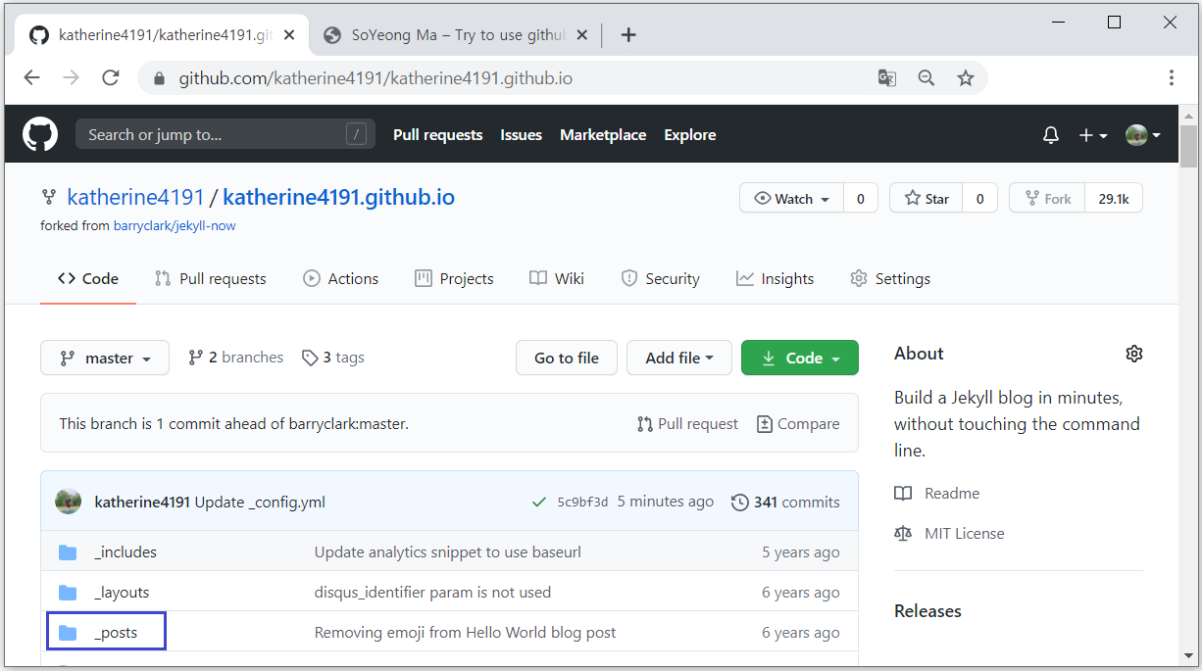The height and width of the screenshot is (671, 1202).
Task: Open the user avatar menu
Action: pyautogui.click(x=1143, y=135)
